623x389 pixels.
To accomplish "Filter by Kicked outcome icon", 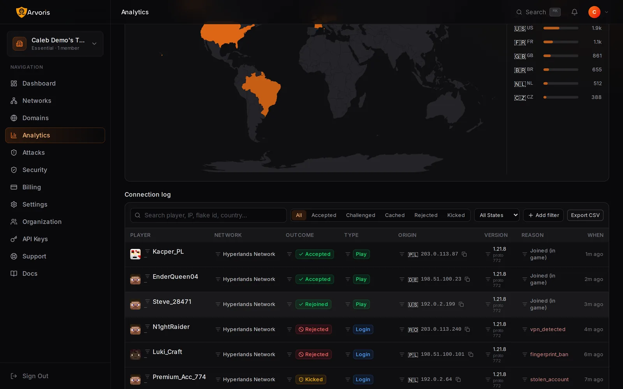I will pos(289,379).
